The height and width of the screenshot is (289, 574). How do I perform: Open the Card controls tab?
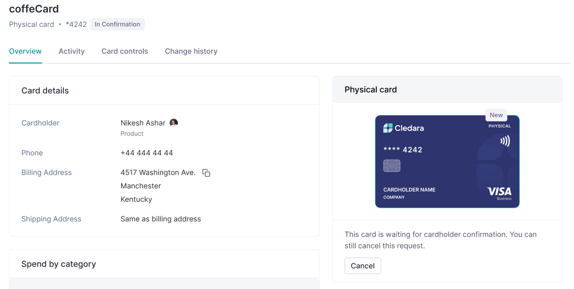124,51
